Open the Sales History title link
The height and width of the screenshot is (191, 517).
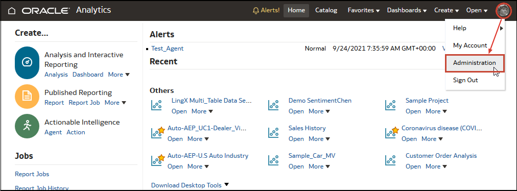point(307,128)
